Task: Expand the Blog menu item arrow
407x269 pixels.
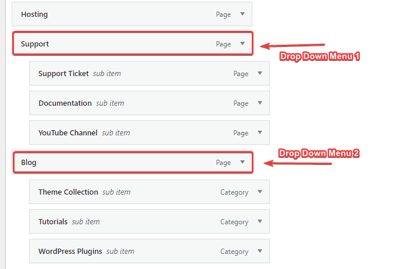Action: click(x=243, y=163)
